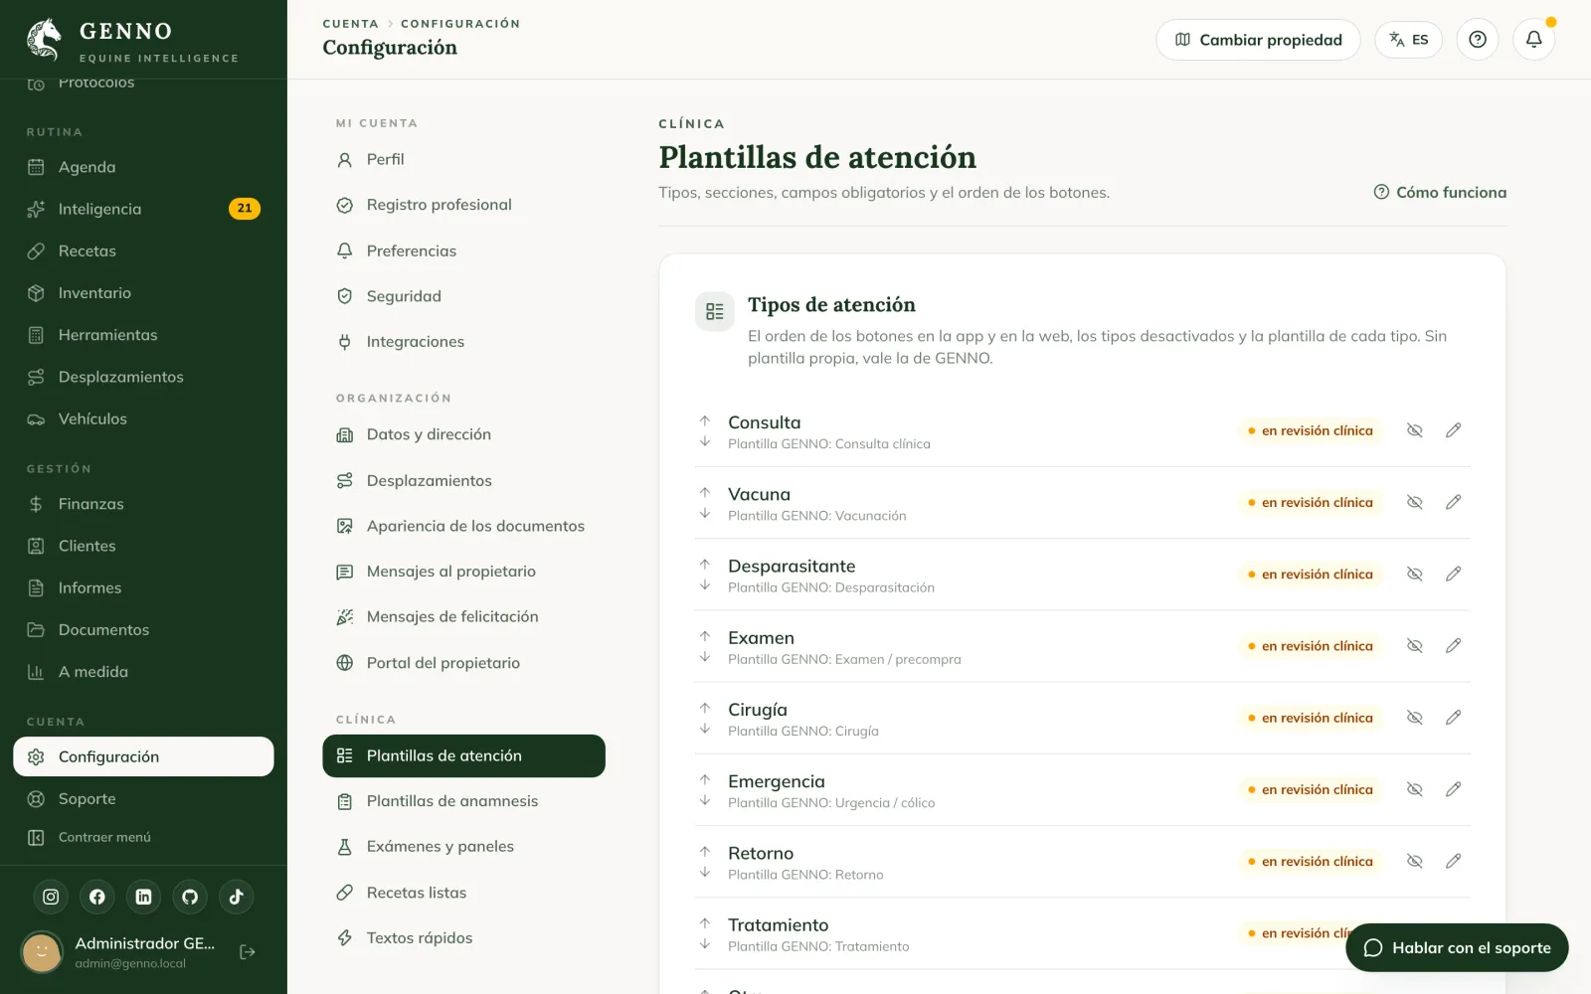Open Plantillas de anamnesis settings

[463, 801]
